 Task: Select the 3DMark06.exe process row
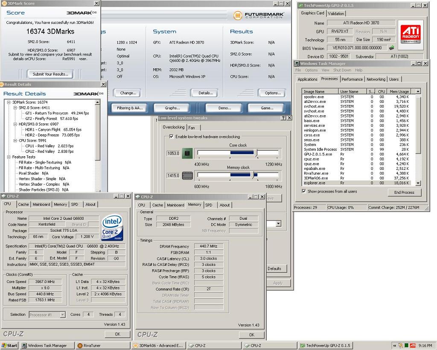[359, 178]
